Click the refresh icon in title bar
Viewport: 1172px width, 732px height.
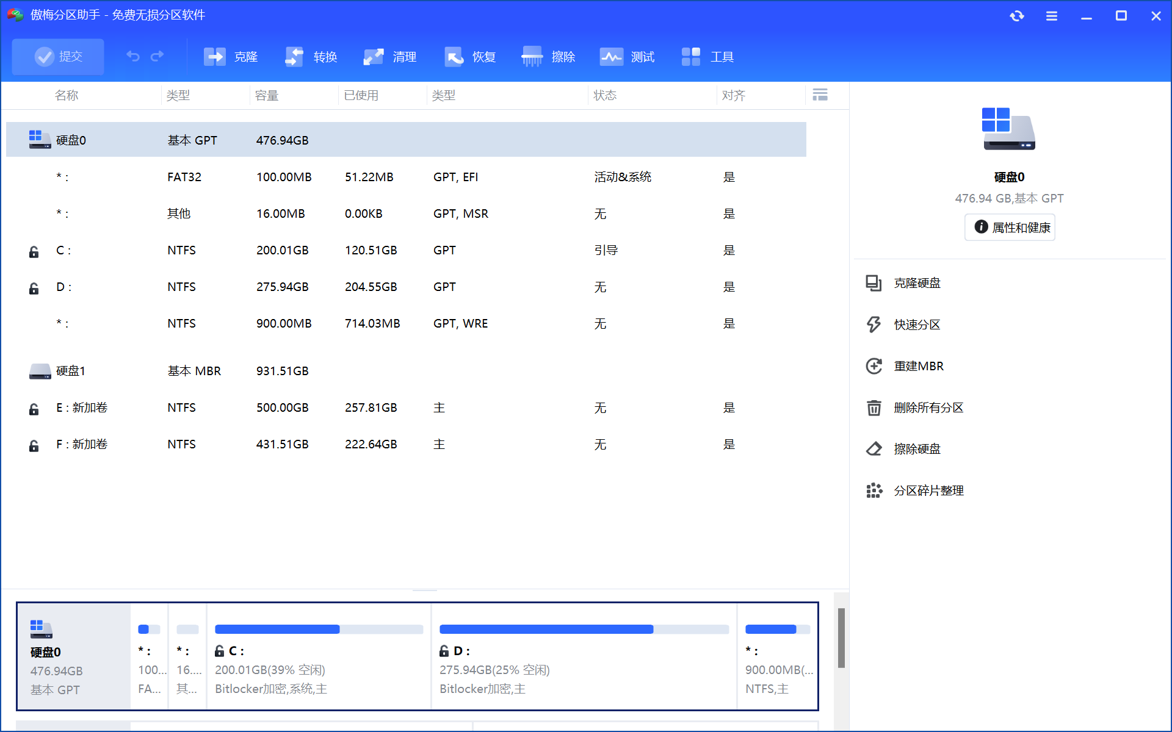pos(1016,16)
